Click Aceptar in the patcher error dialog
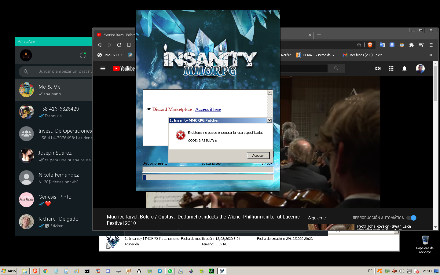 (x=258, y=156)
